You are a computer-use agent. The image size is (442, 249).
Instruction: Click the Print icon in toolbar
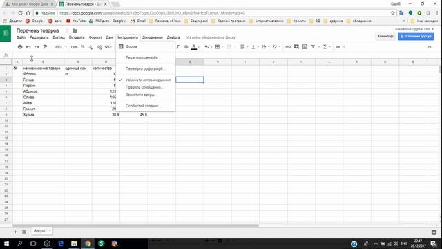click(20, 46)
